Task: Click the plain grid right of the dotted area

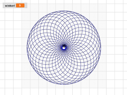Action: click(116, 47)
